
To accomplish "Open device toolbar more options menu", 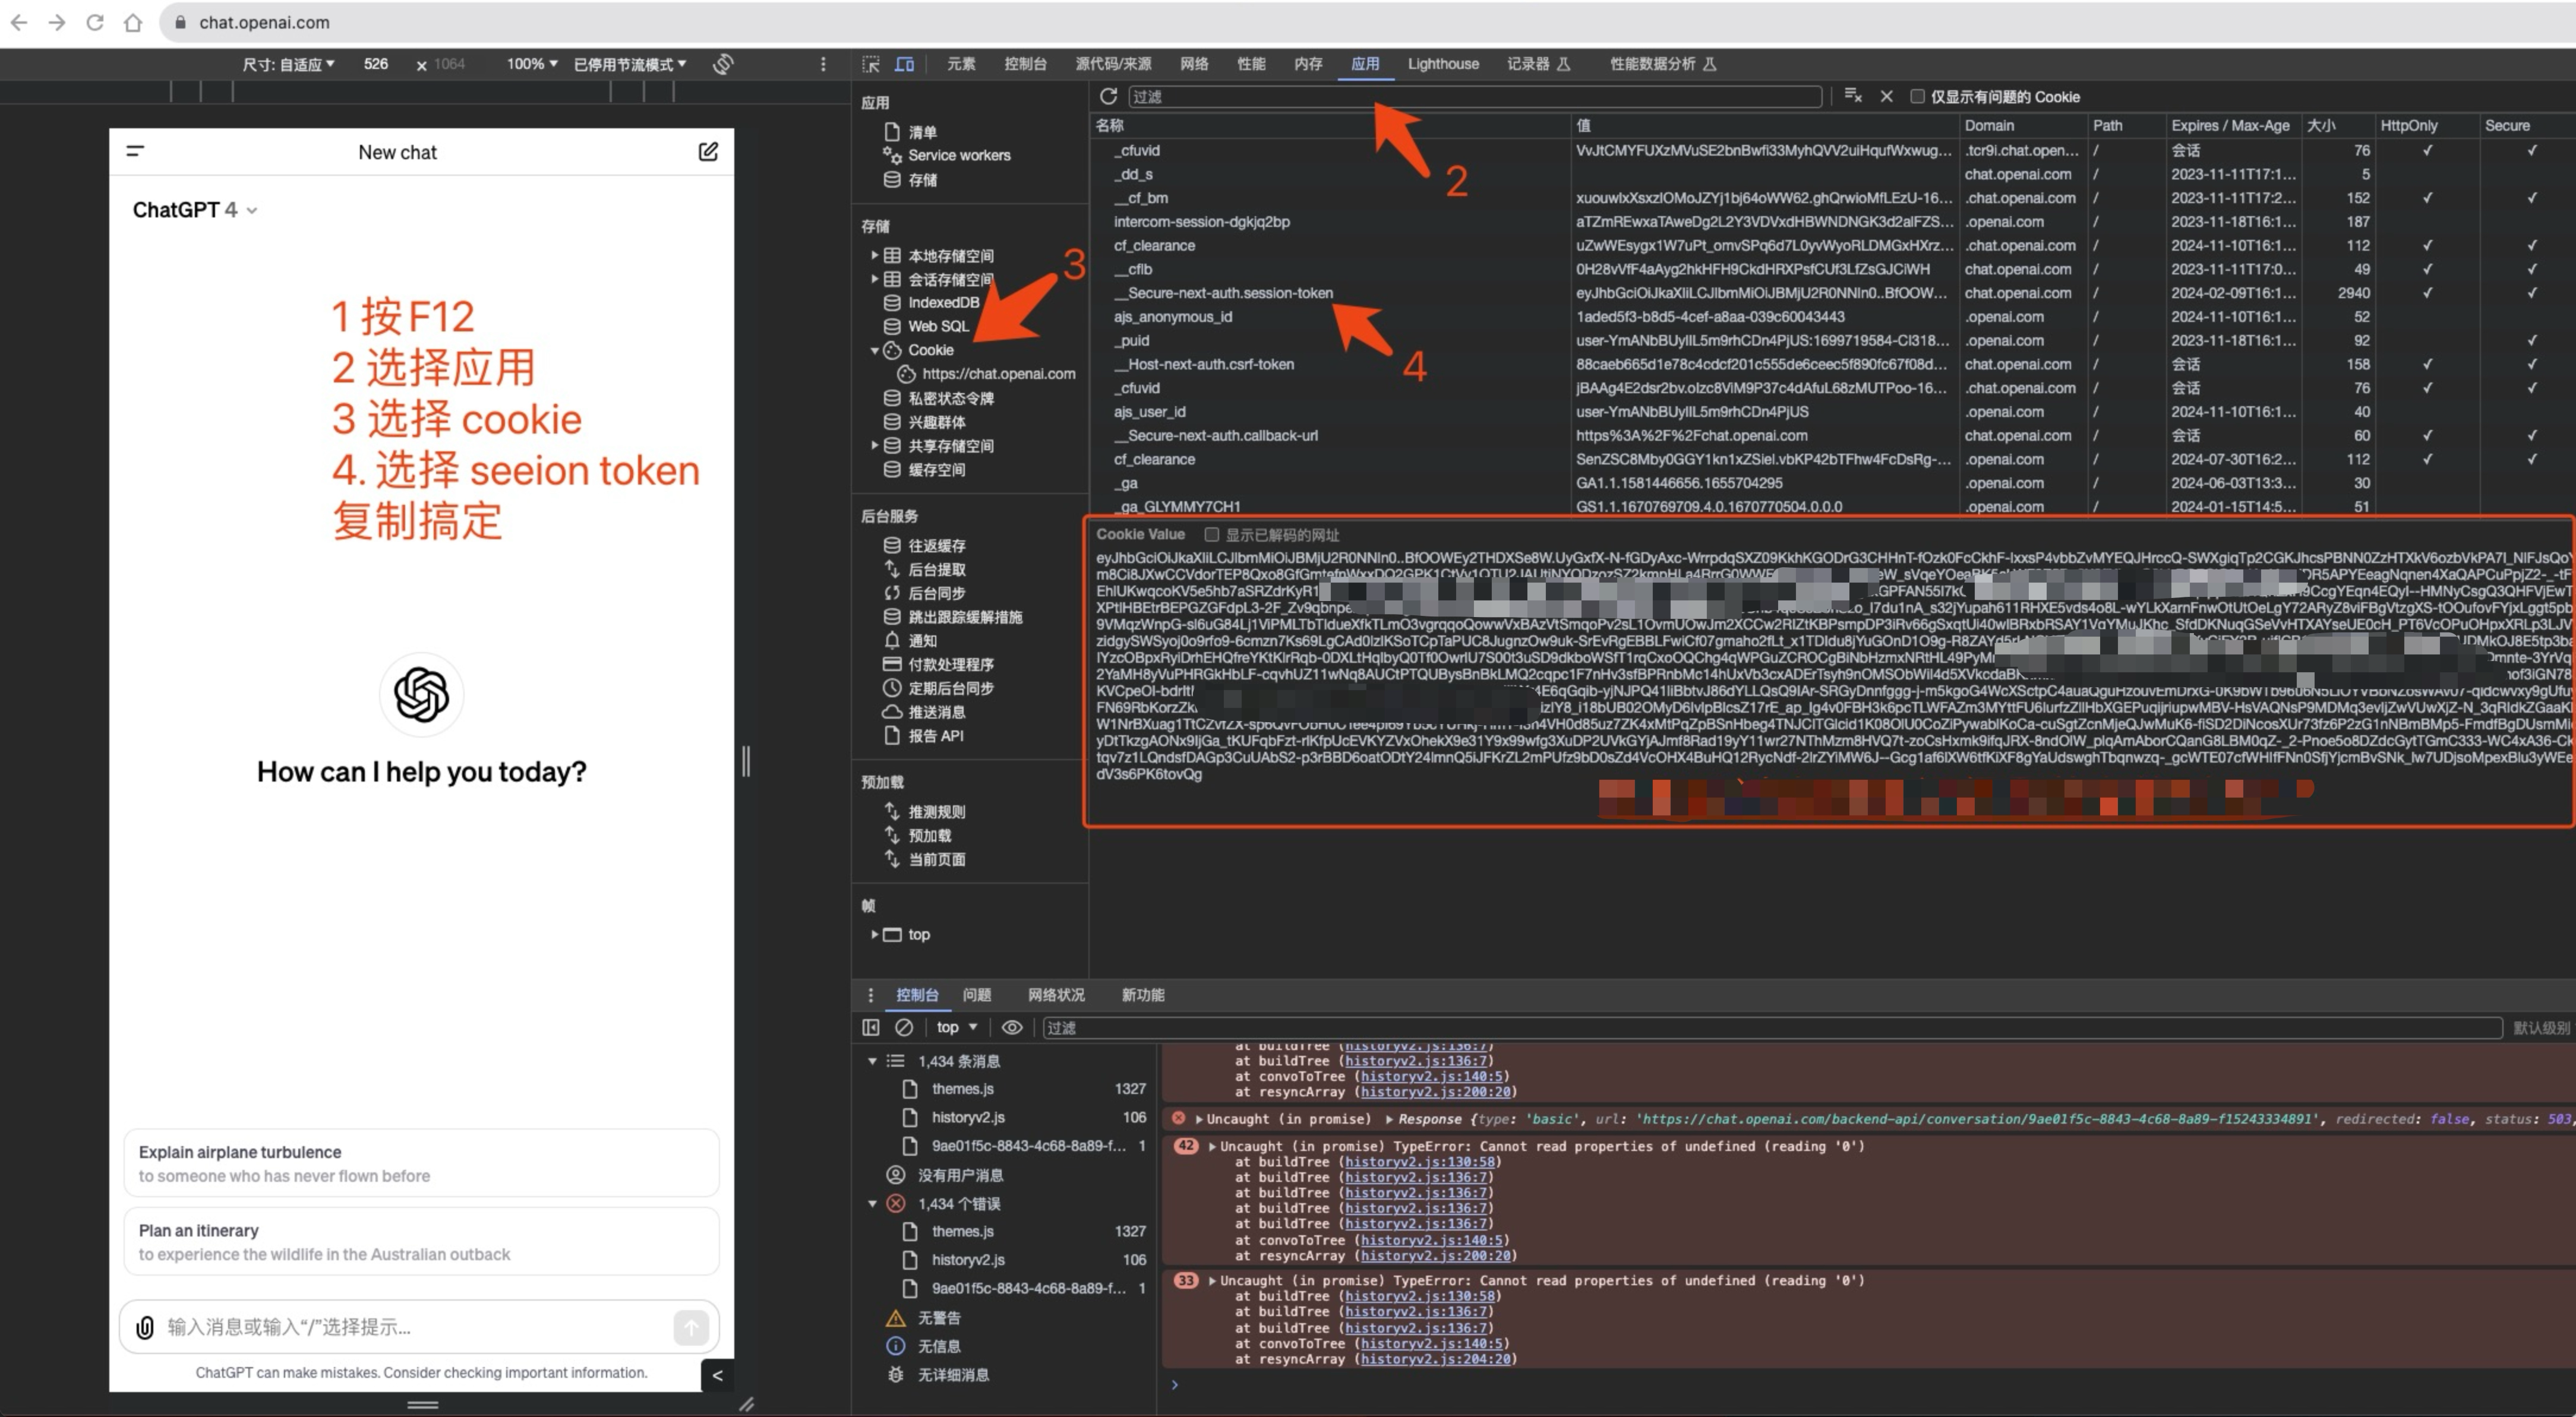I will (823, 64).
